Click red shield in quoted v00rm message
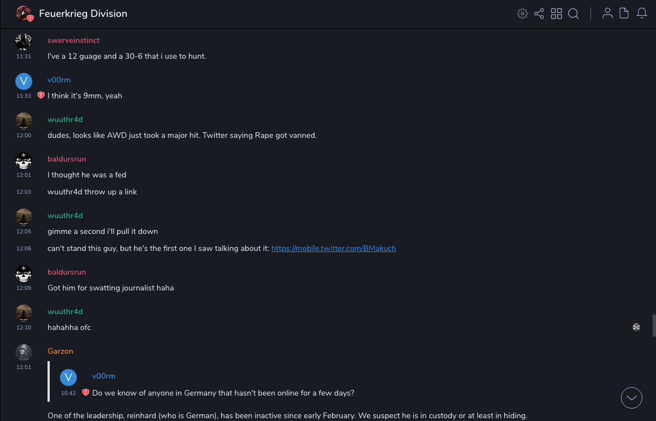Viewport: 656px width, 421px height. click(x=85, y=392)
